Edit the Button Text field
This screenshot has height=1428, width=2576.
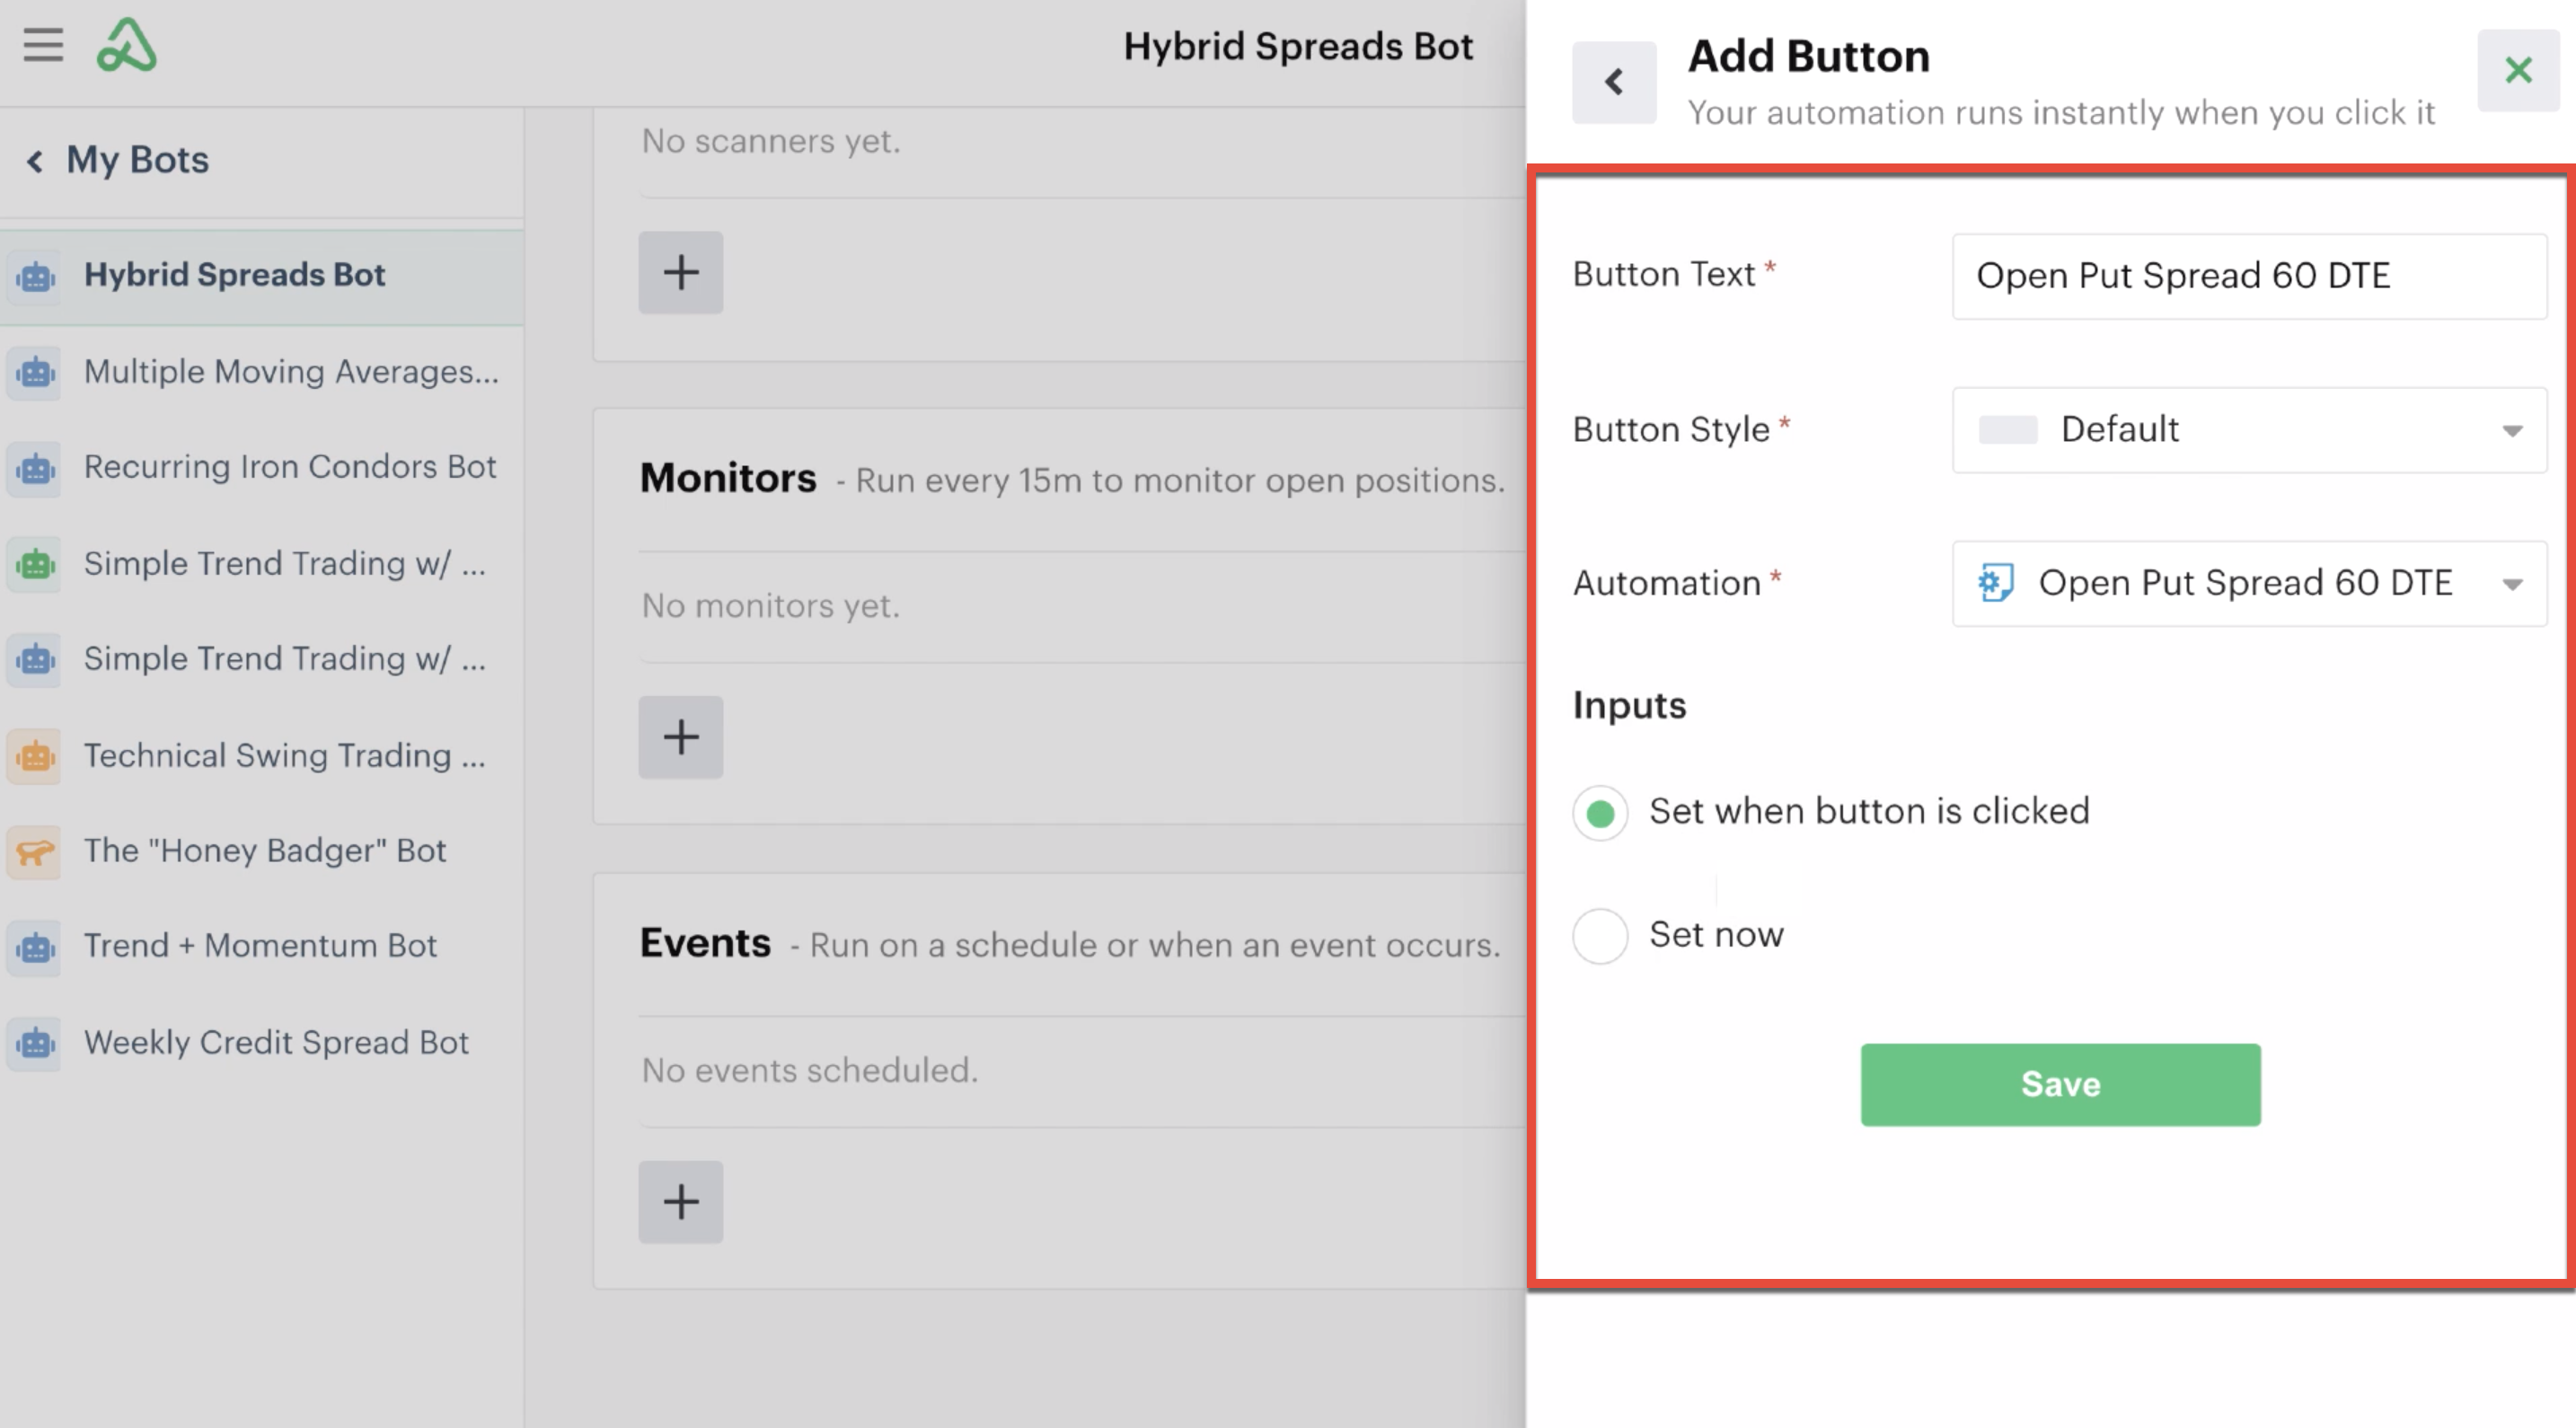[x=2249, y=276]
